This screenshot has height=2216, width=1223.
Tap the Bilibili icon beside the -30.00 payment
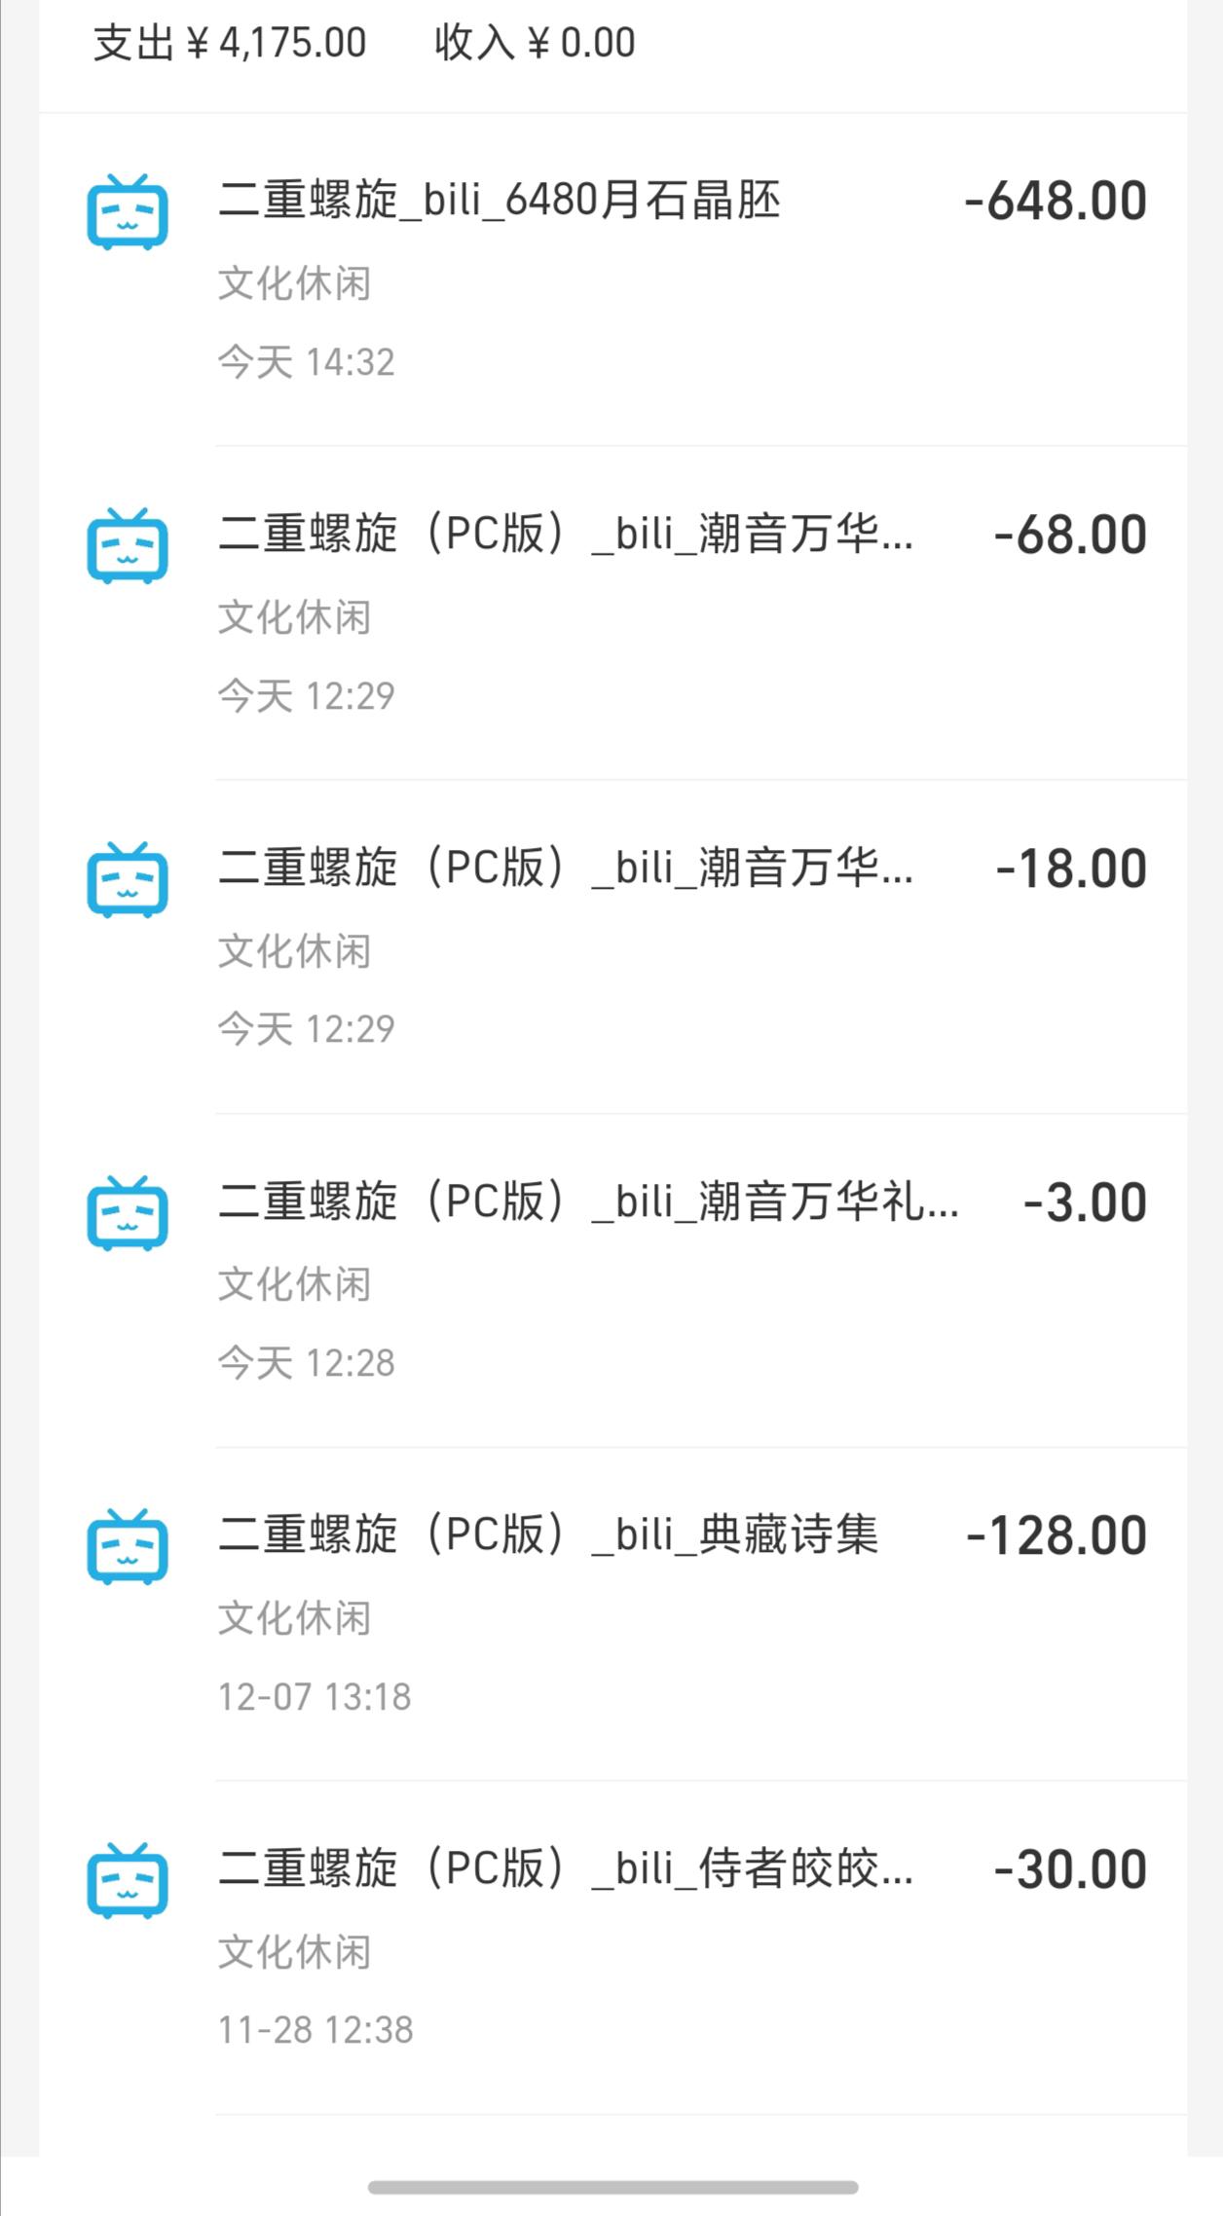click(x=128, y=1881)
